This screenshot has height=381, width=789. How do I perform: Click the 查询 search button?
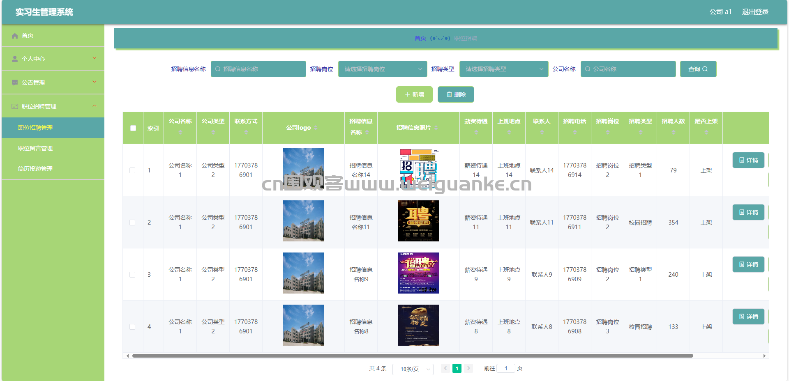(698, 69)
